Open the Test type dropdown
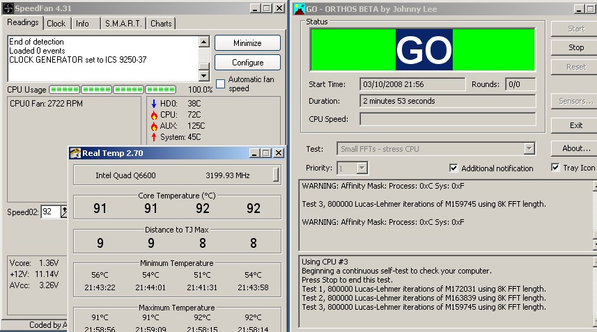 coord(529,148)
